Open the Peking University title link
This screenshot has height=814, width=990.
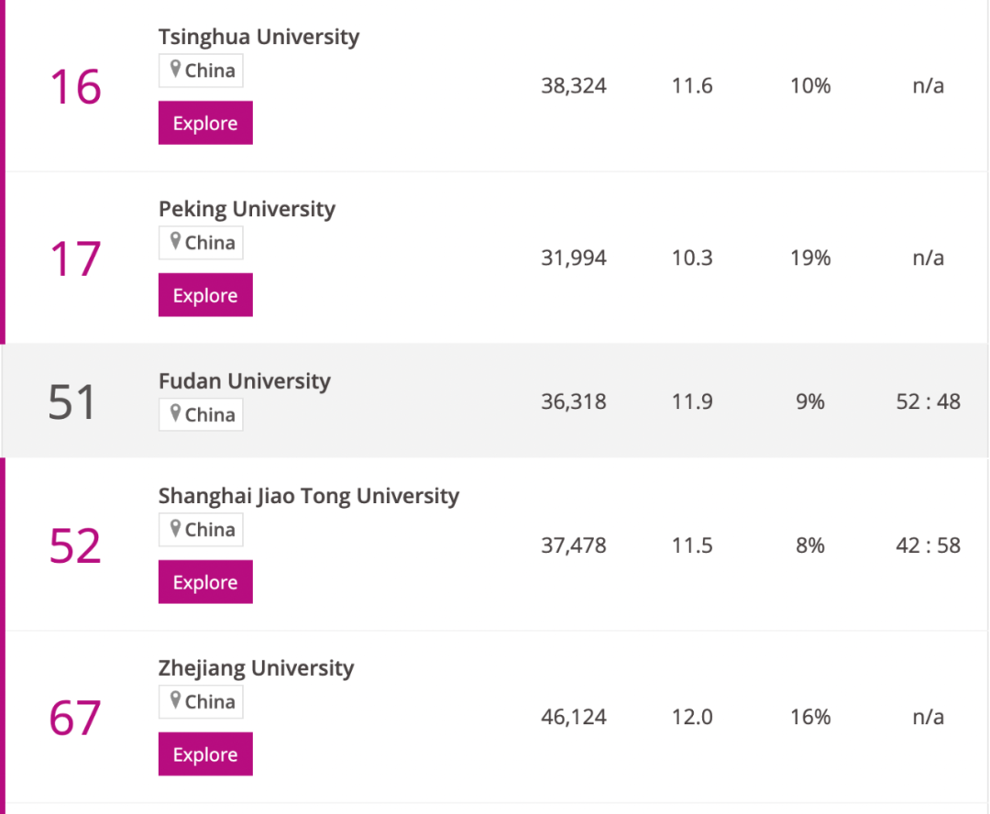[247, 209]
